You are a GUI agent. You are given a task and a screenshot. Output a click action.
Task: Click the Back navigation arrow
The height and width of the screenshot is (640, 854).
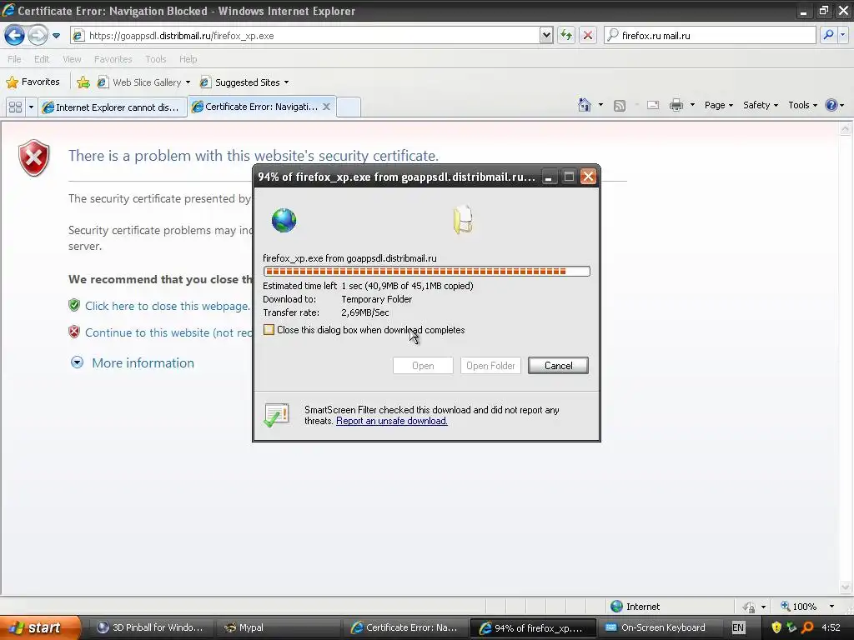coord(15,36)
